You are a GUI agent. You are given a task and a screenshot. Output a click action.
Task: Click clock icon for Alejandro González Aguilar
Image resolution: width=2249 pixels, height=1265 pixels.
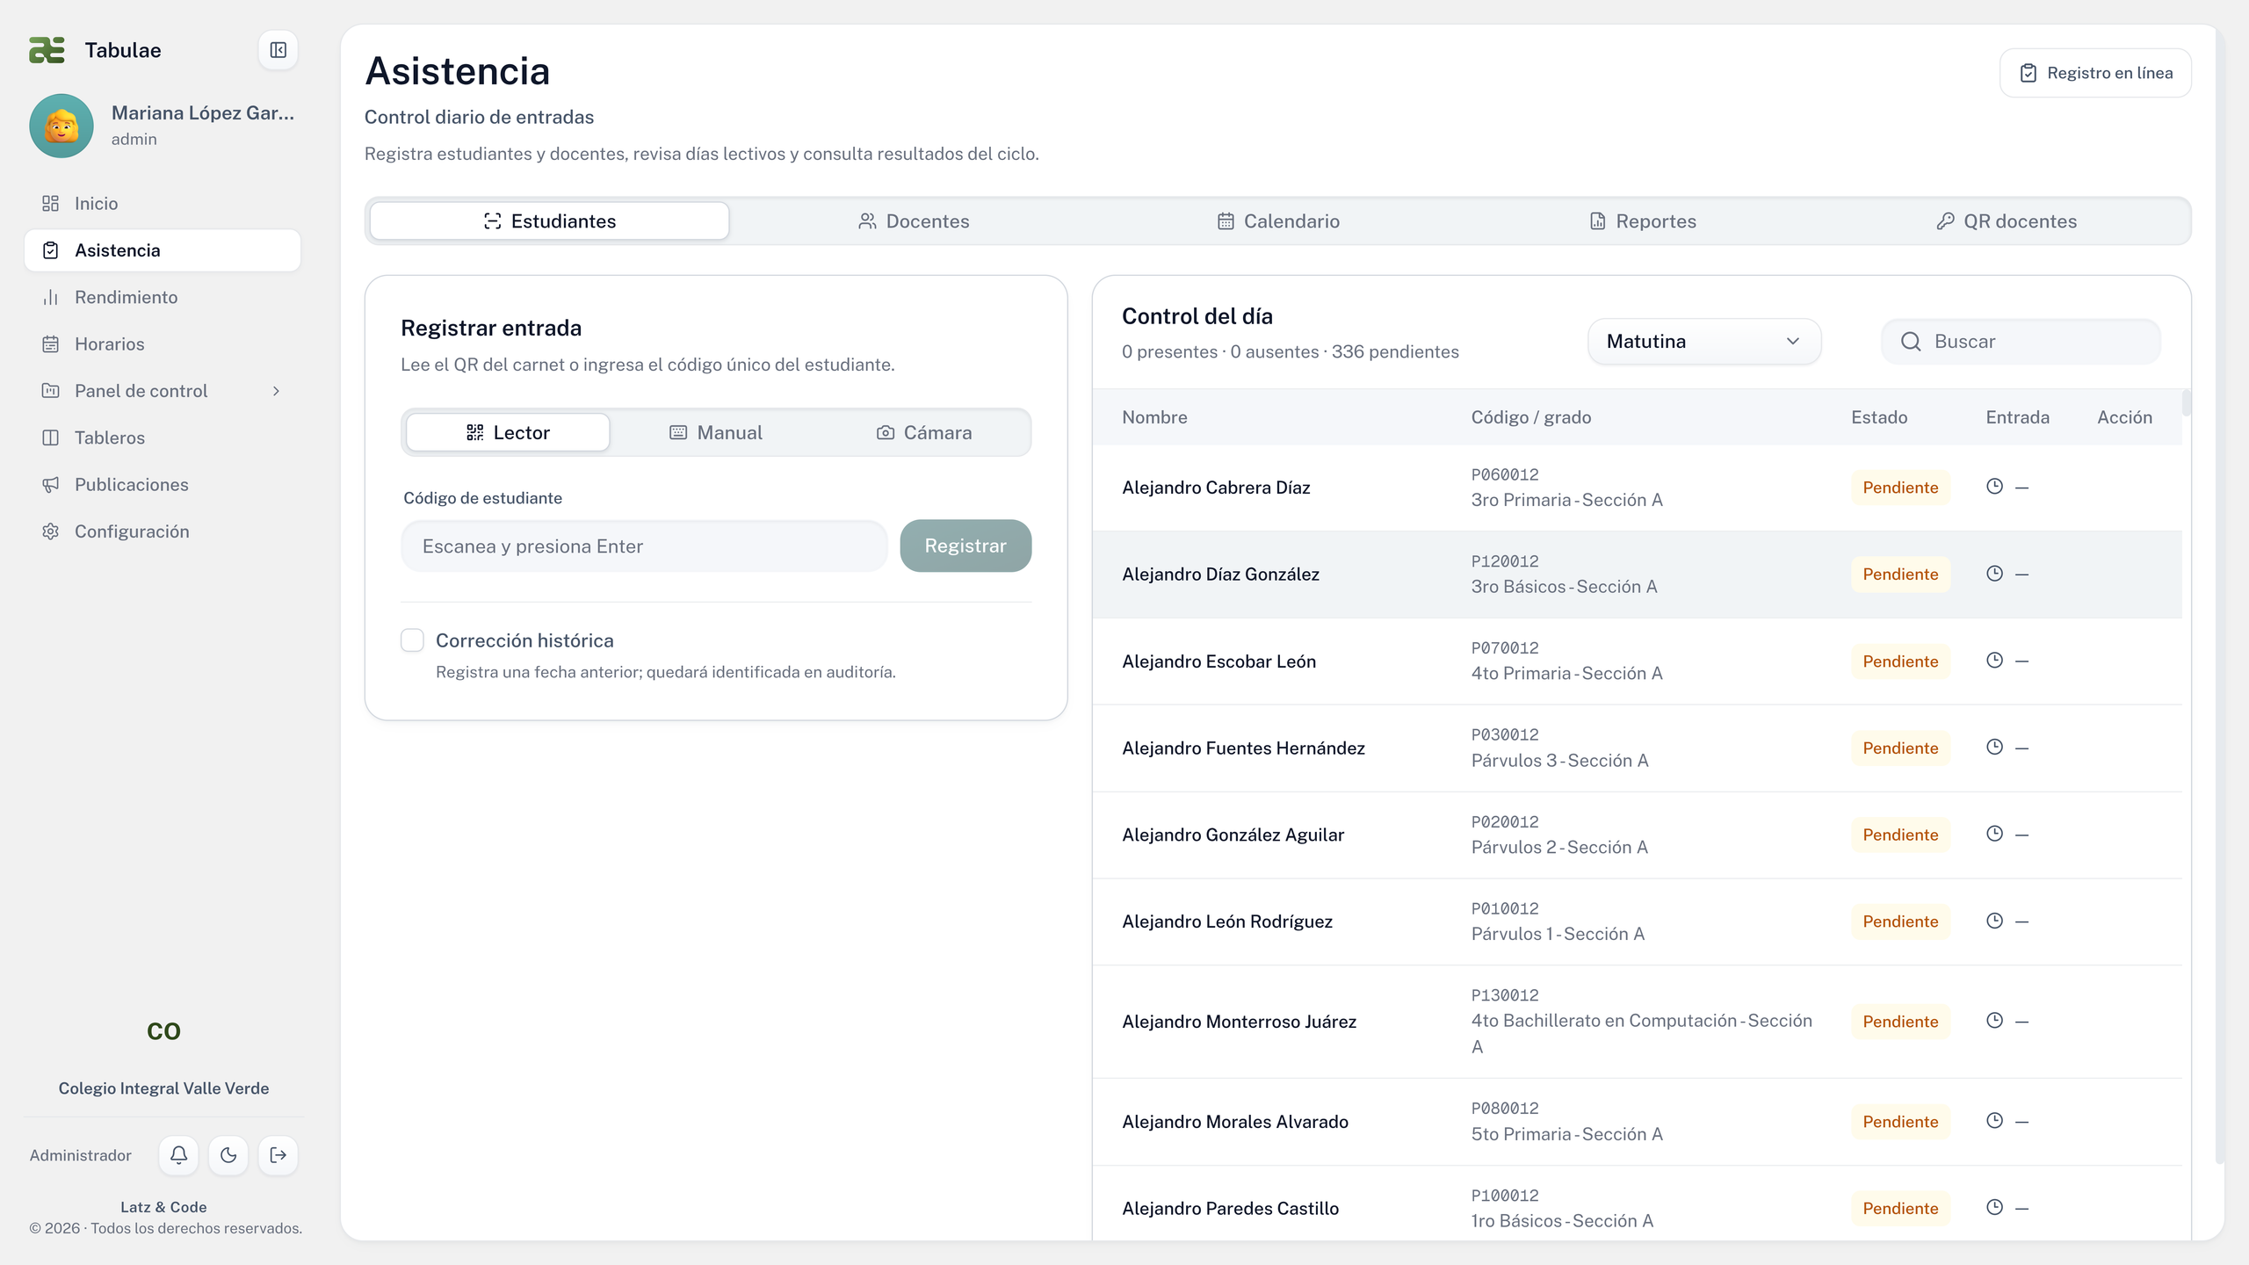1994,834
